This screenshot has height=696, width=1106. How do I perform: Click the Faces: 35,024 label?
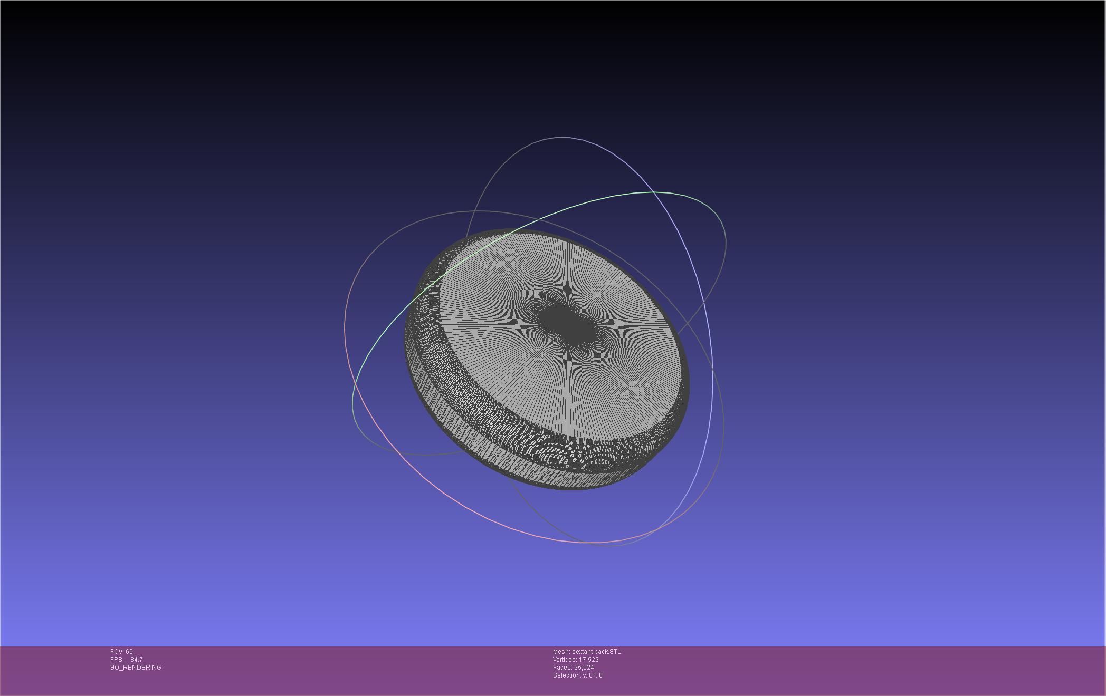click(x=573, y=668)
